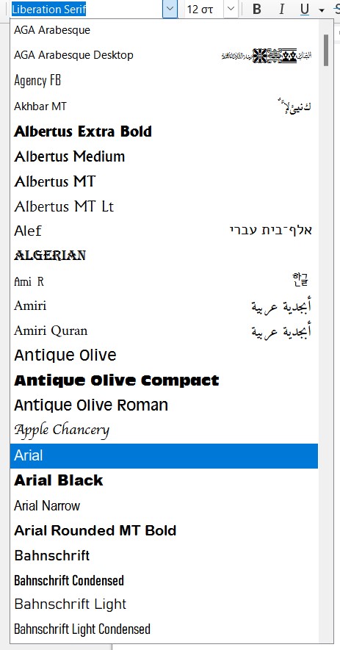Choose Bahnschrift Light Condensed font
340x650 pixels.
164,629
